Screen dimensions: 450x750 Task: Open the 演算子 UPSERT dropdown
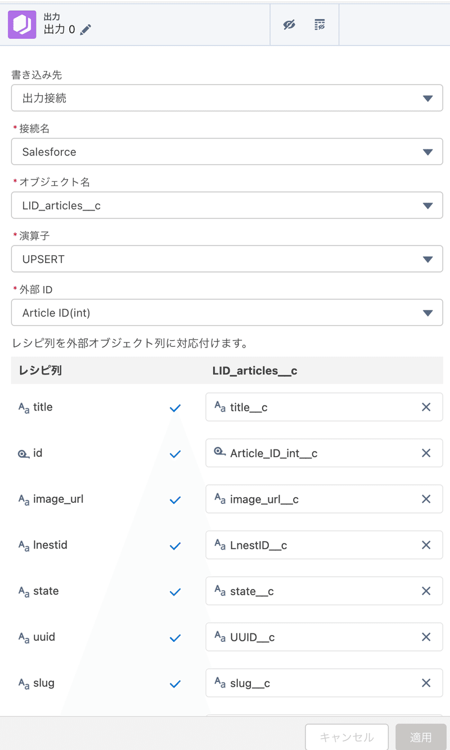tap(227, 260)
